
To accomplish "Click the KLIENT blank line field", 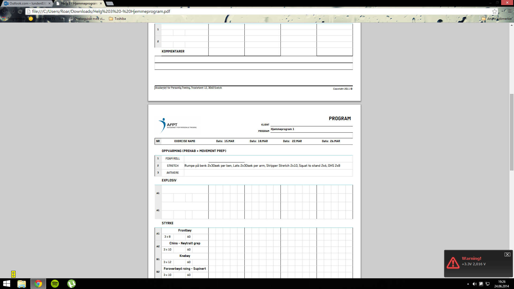I will 312,124.
